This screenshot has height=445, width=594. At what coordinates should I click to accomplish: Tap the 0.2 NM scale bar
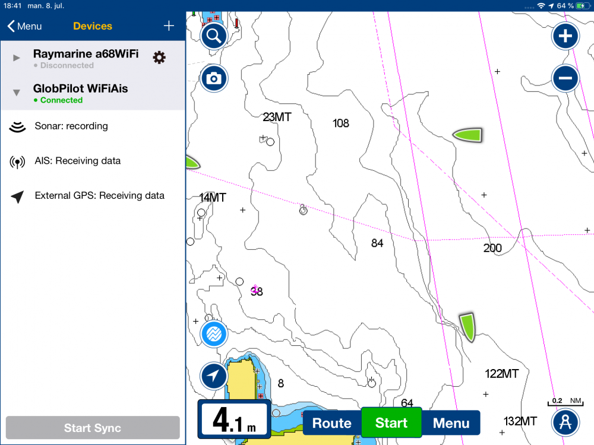(x=565, y=402)
